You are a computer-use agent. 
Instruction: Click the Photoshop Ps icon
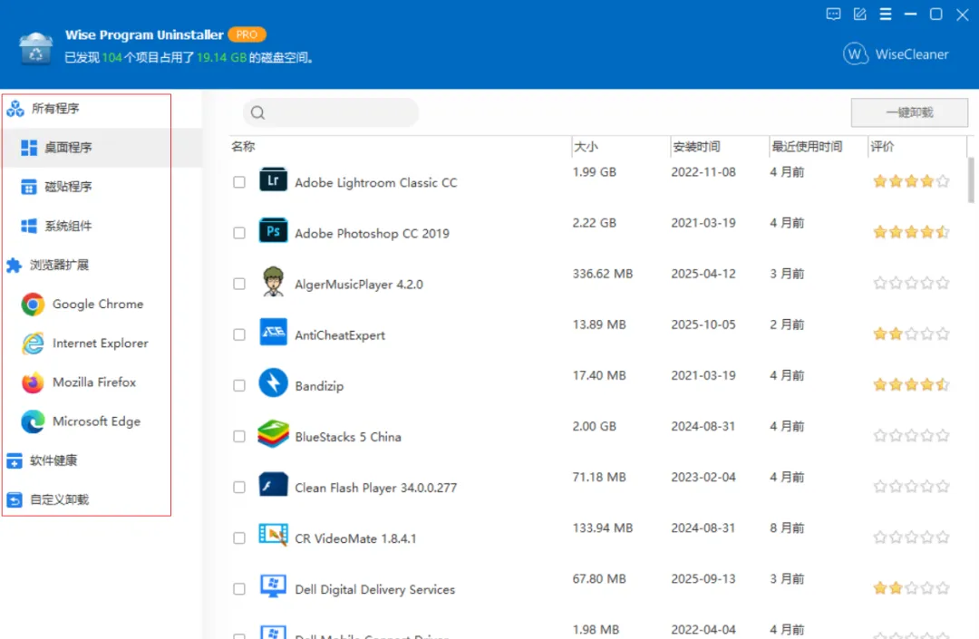pos(273,231)
